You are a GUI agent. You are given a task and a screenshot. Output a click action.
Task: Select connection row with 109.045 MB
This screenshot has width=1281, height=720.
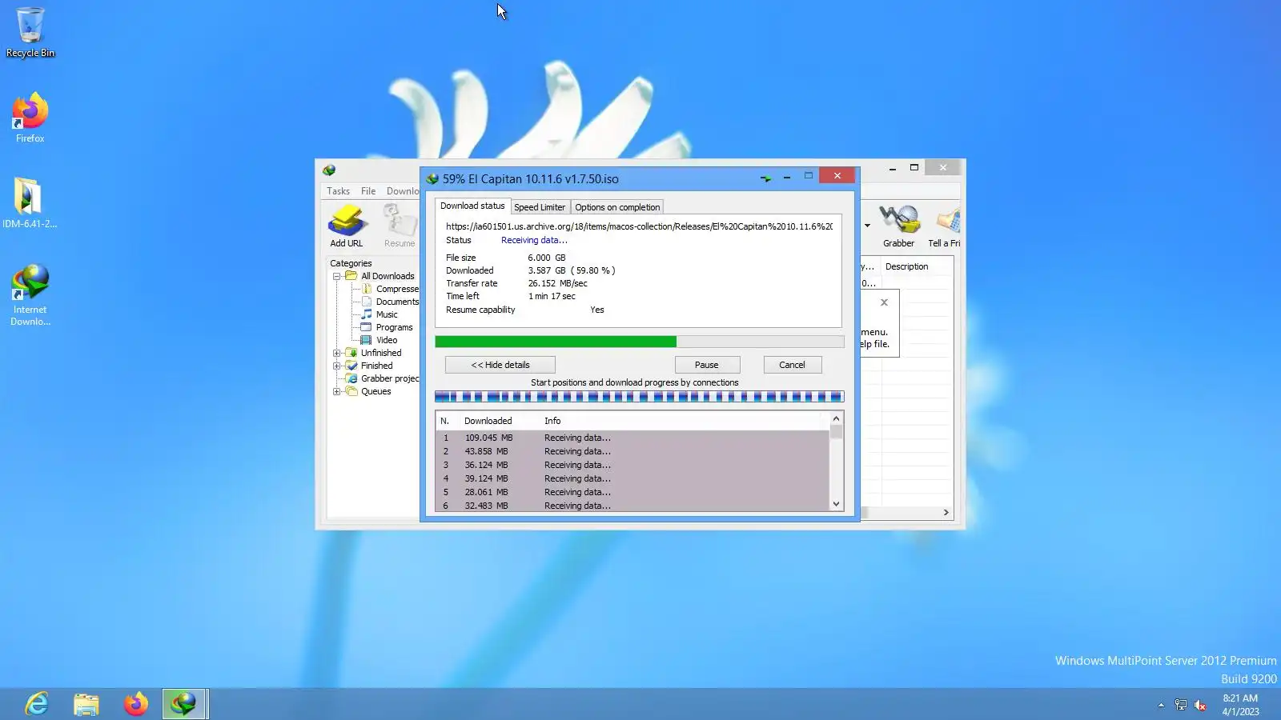(632, 438)
